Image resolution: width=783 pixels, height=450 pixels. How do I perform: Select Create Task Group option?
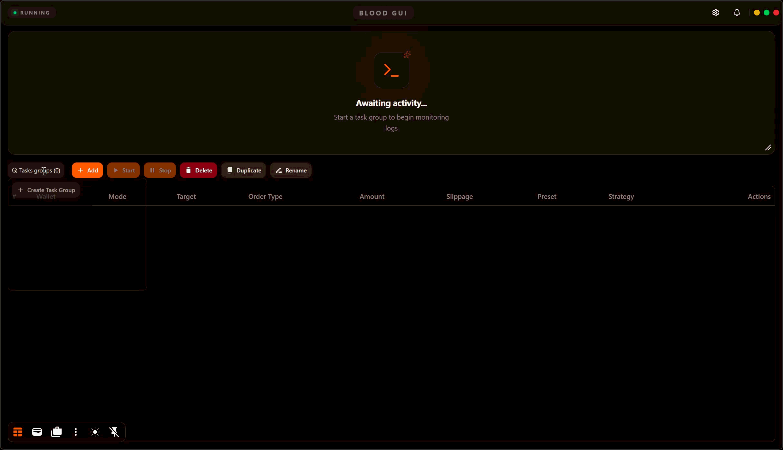pyautogui.click(x=46, y=190)
